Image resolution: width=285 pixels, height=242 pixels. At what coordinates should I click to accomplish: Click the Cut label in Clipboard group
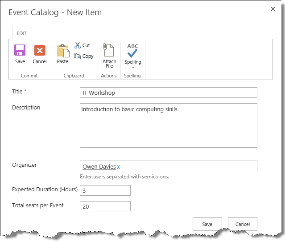click(86, 45)
